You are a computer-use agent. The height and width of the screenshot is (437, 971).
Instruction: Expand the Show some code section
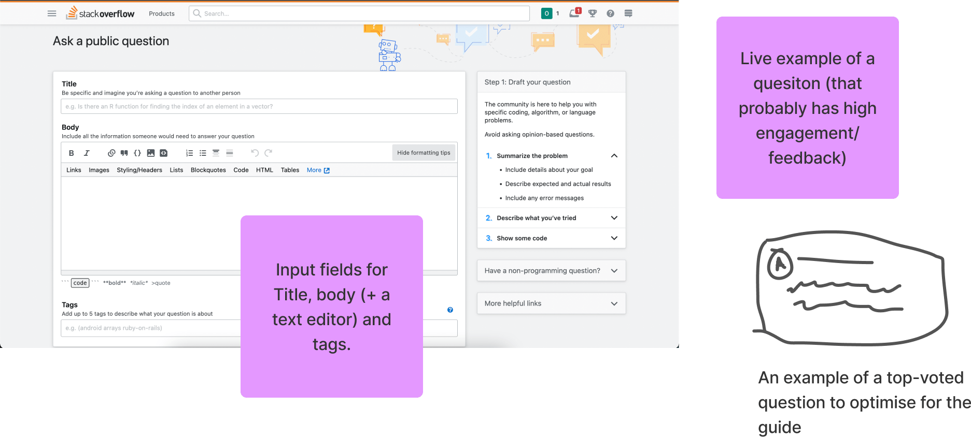552,238
